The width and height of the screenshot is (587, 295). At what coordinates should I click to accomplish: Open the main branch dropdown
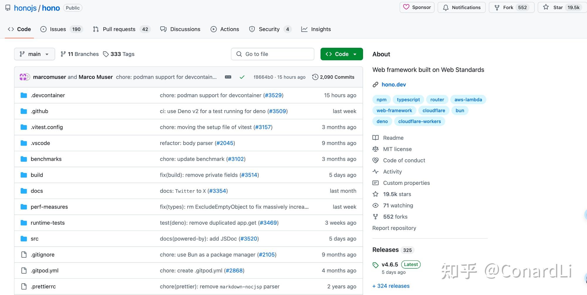(34, 54)
